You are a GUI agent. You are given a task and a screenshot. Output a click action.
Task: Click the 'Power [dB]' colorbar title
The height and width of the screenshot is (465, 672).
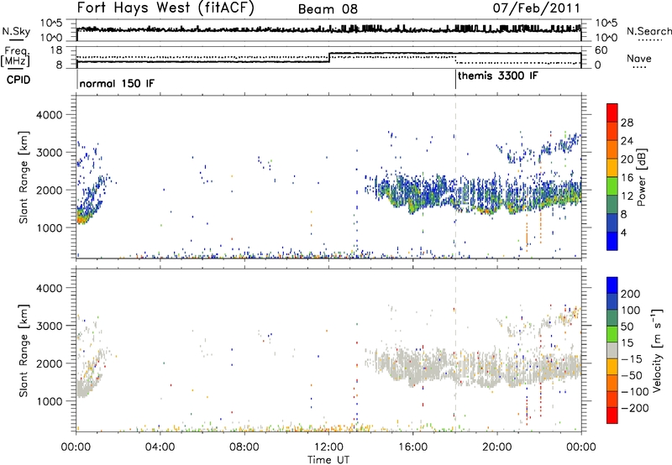641,177
